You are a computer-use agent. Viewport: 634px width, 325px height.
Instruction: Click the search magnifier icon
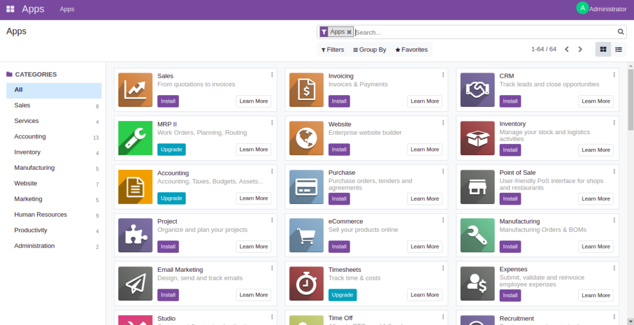point(620,32)
